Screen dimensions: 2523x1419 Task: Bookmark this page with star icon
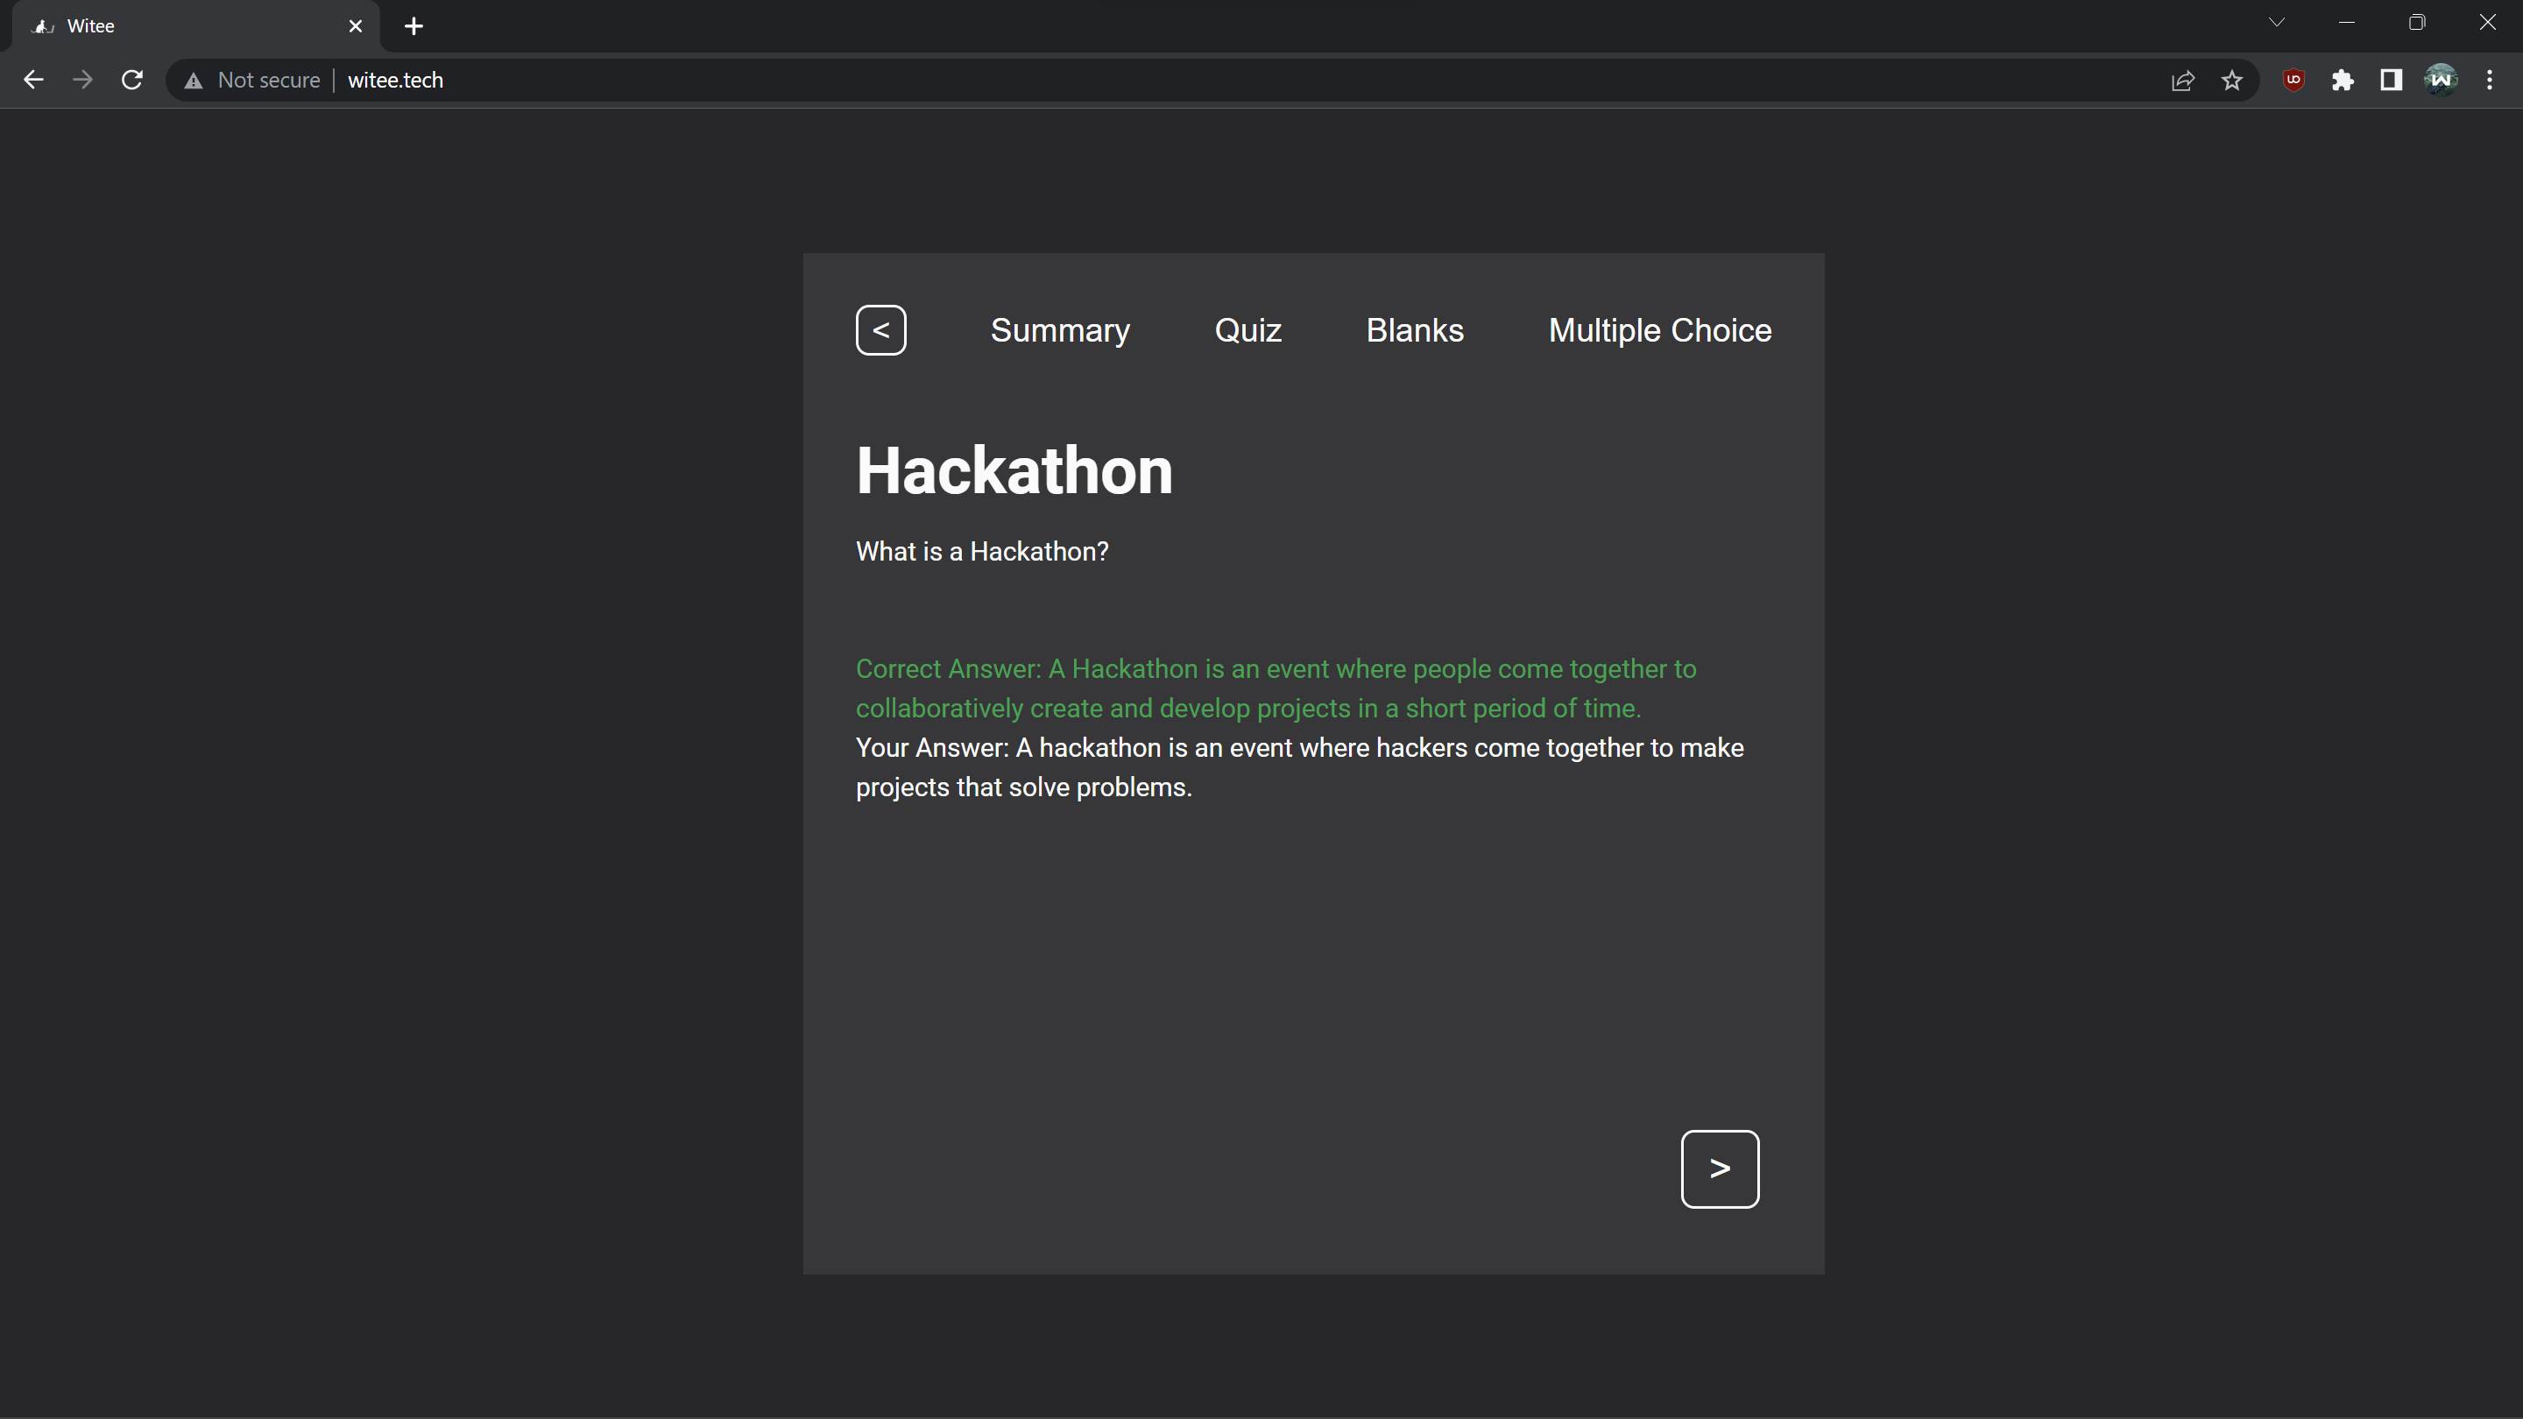(x=2231, y=81)
